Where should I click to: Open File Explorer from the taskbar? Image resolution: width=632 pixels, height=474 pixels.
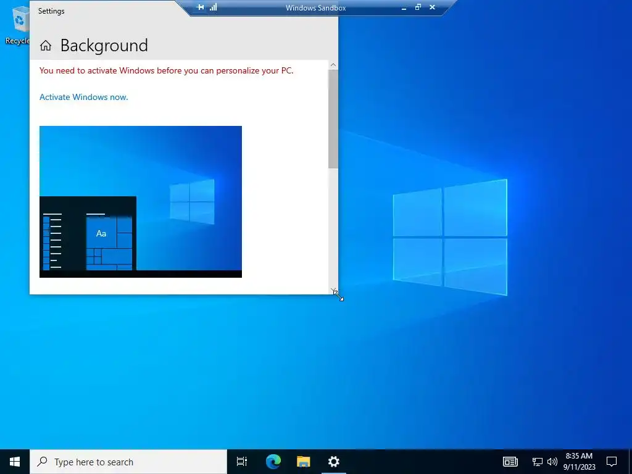pyautogui.click(x=303, y=462)
